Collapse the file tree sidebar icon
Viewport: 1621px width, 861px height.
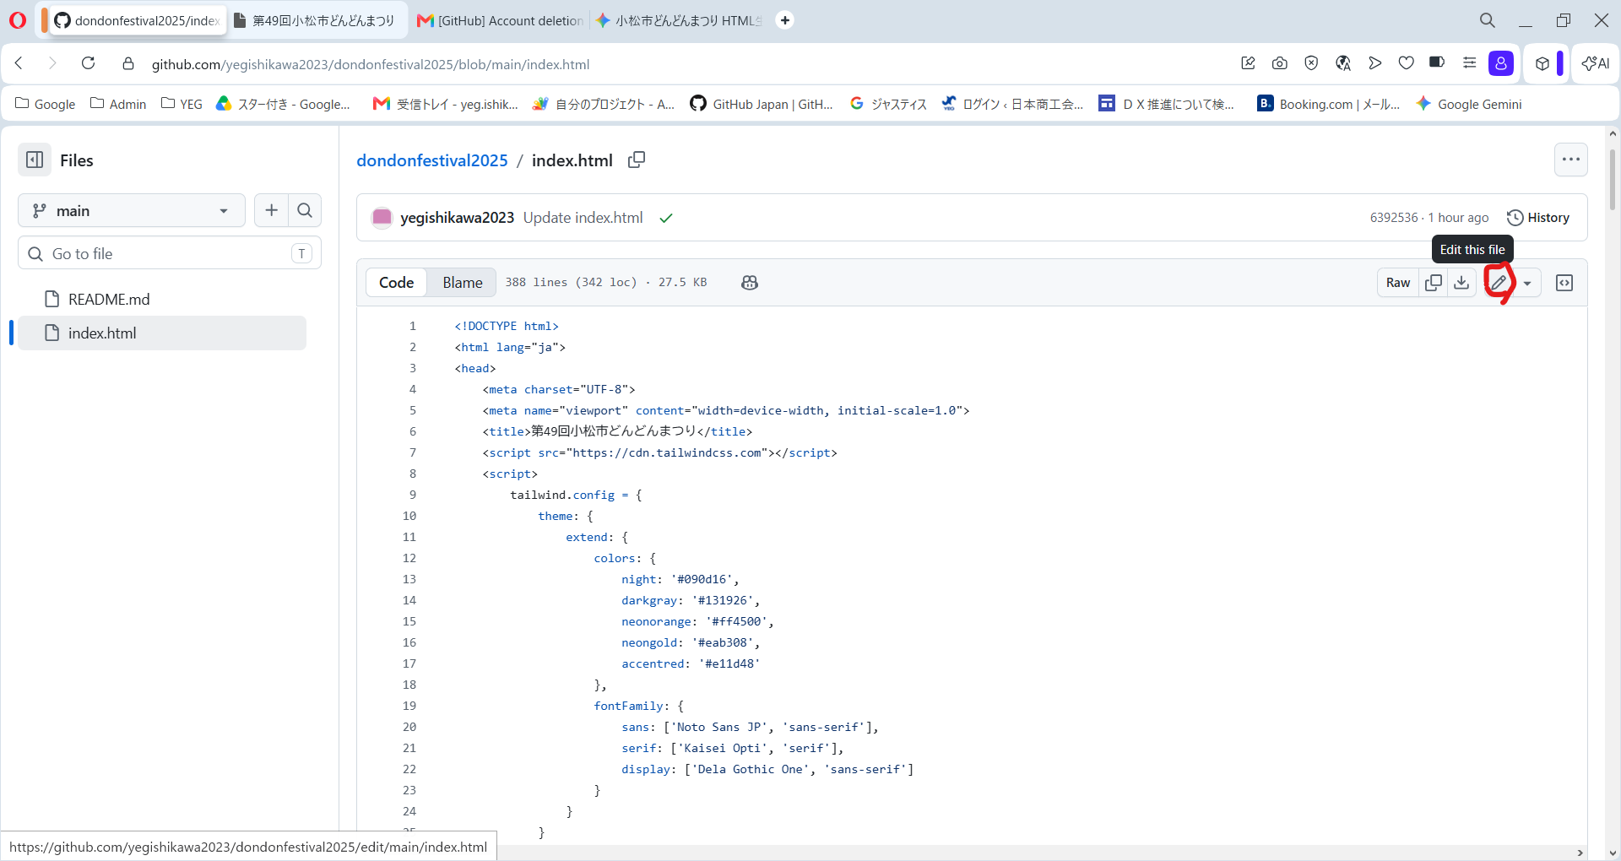[x=35, y=160]
